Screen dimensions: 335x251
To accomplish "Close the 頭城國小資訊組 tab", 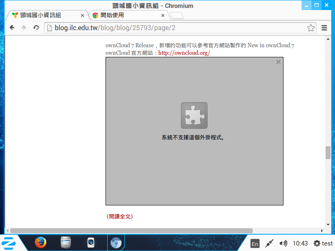I will coord(82,15).
